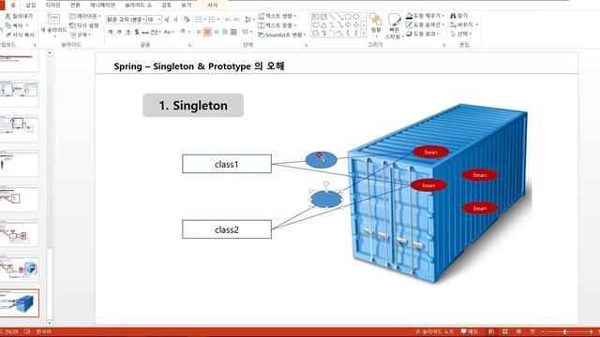This screenshot has height=337, width=600.
Task: Increase font size with grow-font icon
Action: tap(167, 20)
